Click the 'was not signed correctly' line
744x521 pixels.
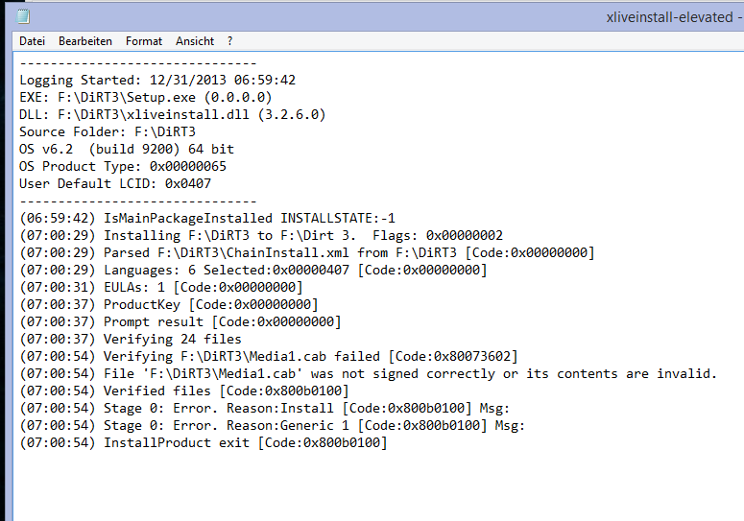(369, 373)
